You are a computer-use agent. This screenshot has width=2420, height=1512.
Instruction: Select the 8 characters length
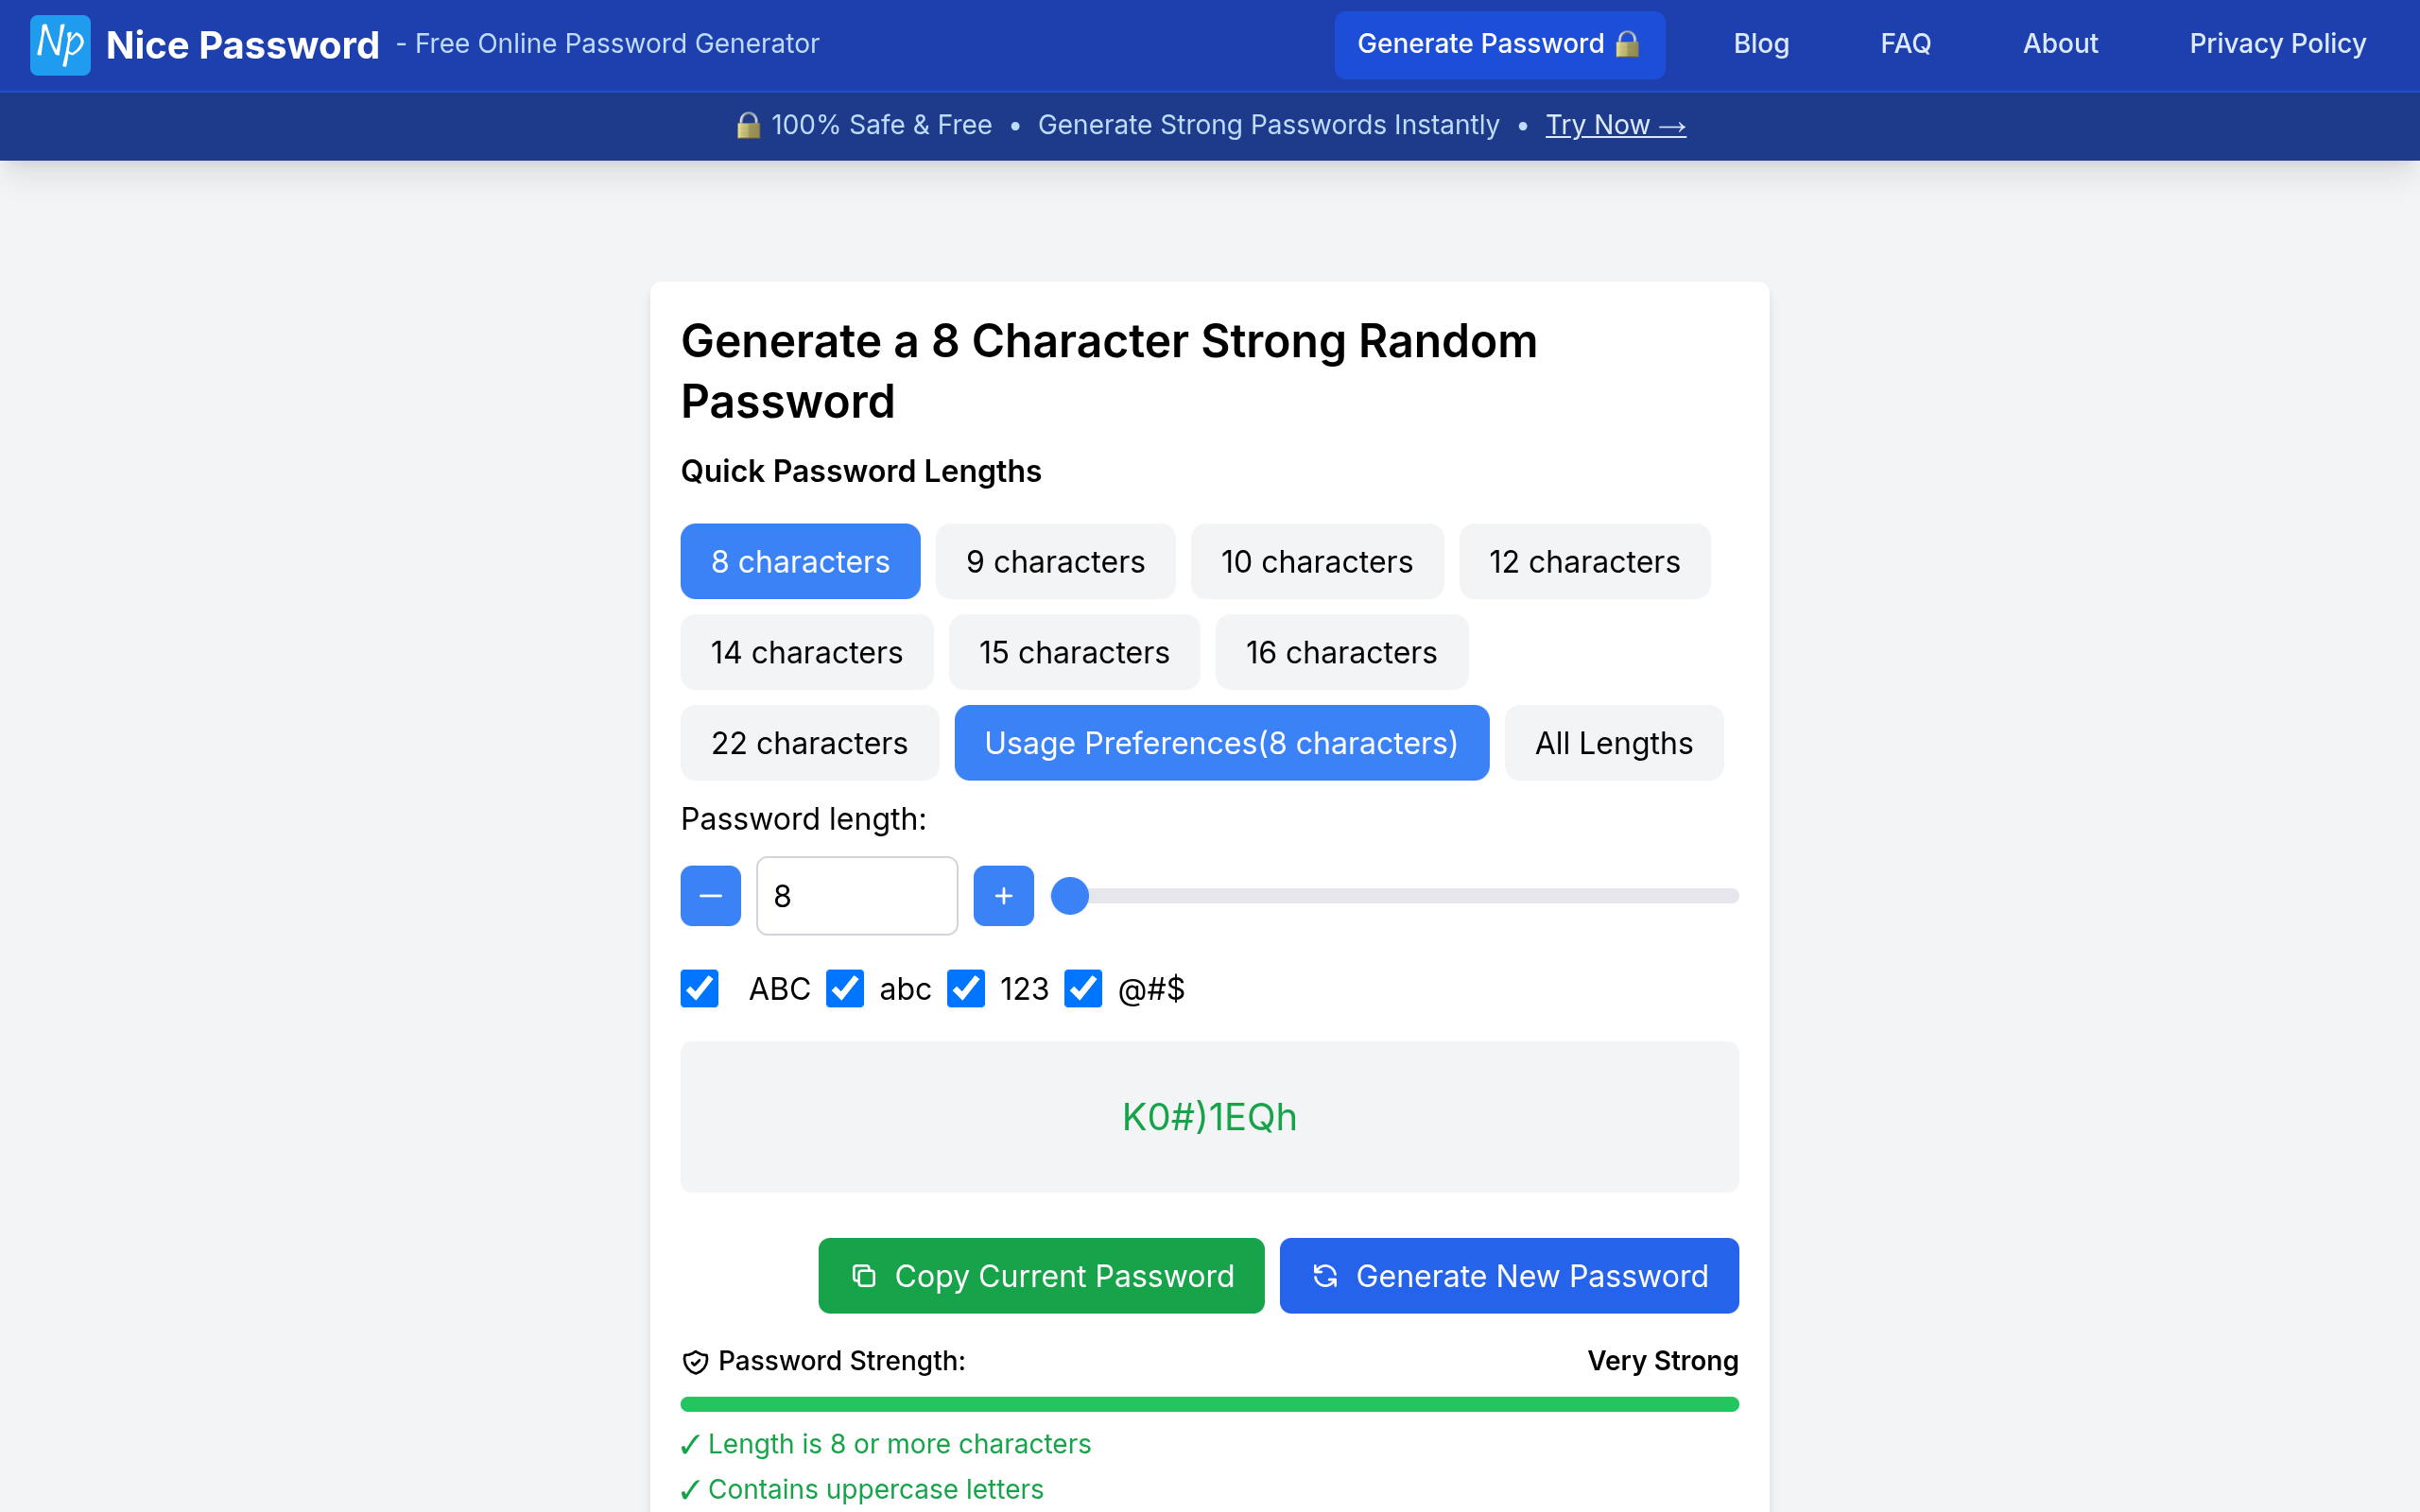coord(800,561)
